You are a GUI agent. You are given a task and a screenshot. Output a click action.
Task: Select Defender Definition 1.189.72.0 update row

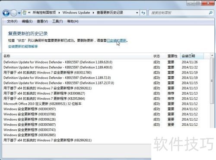(x=106, y=78)
